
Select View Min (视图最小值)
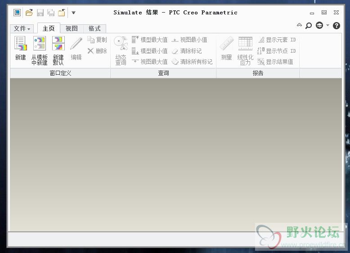[189, 40]
